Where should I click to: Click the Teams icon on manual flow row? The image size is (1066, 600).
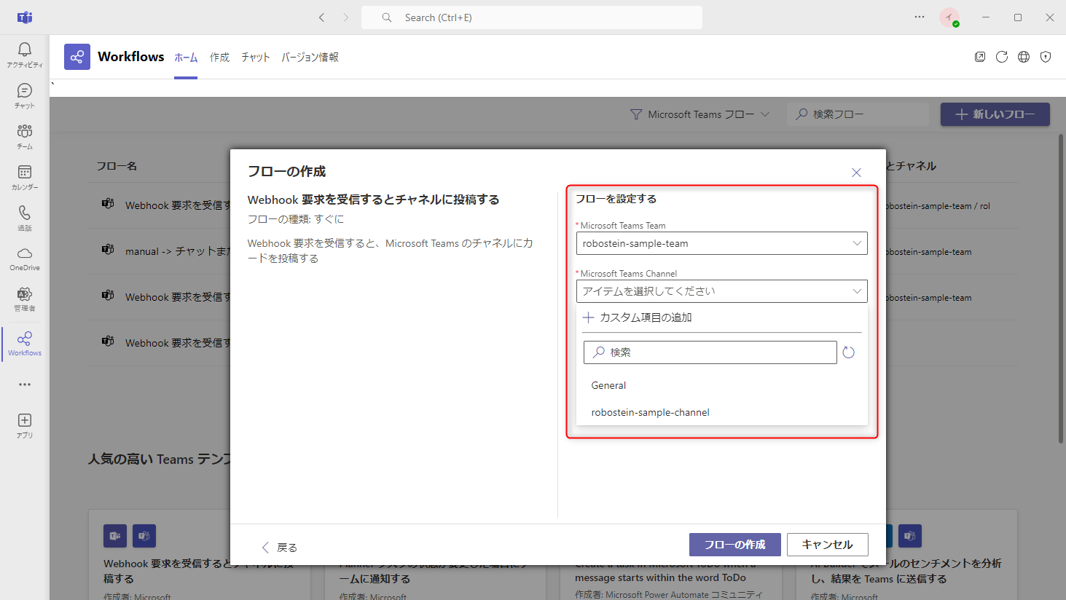point(108,250)
